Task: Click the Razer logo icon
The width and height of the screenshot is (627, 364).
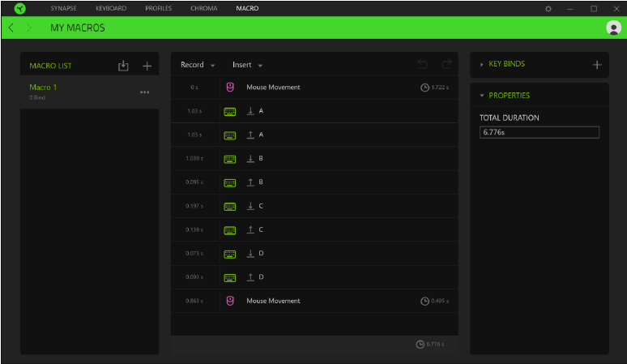Action: pos(19,8)
